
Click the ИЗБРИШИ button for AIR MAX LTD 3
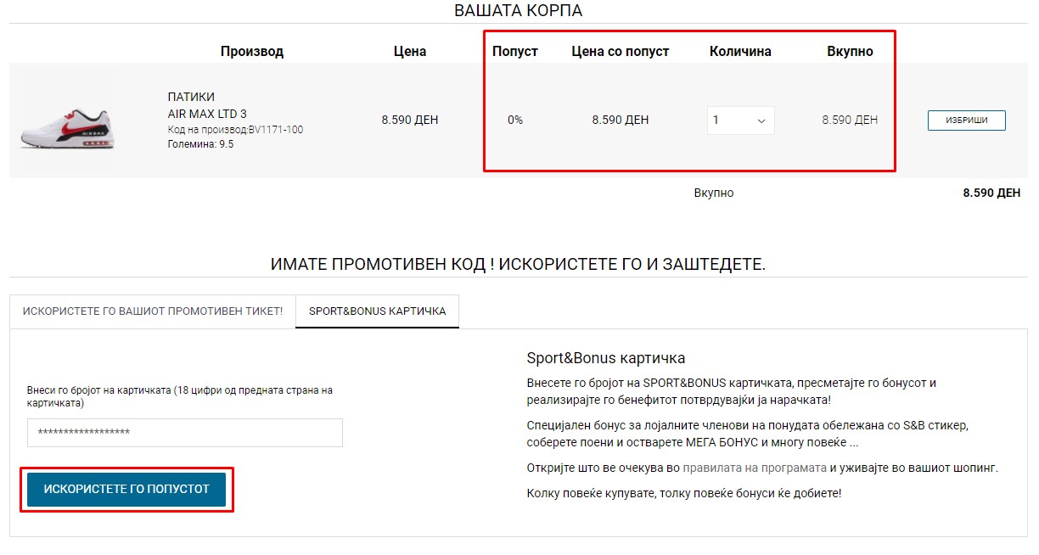[966, 121]
